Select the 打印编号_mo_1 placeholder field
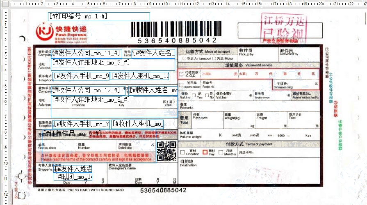 99,16
